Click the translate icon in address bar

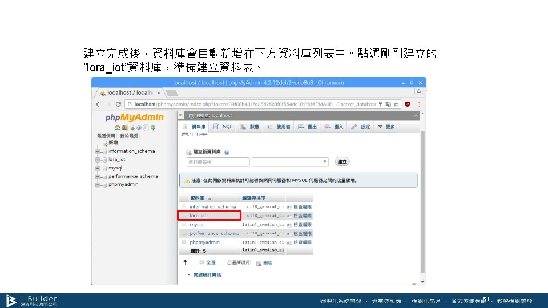click(x=388, y=104)
